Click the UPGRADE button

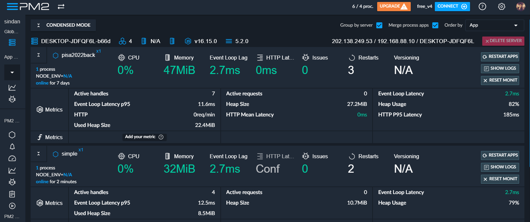point(394,6)
